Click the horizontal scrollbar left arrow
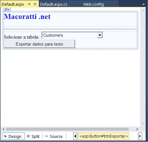Screen dimensions: 148x142 click(x=3, y=129)
